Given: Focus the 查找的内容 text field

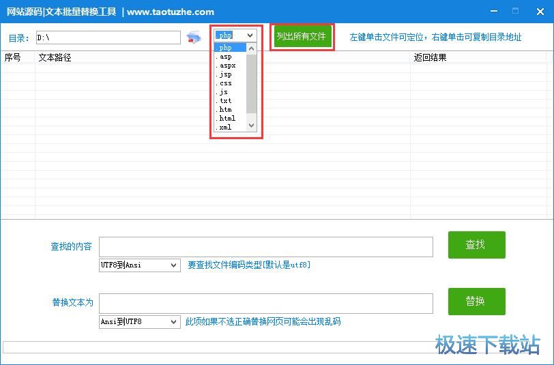Looking at the screenshot, I should 265,247.
